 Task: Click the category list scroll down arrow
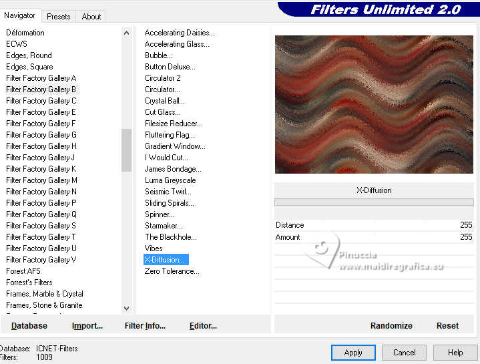[x=126, y=308]
